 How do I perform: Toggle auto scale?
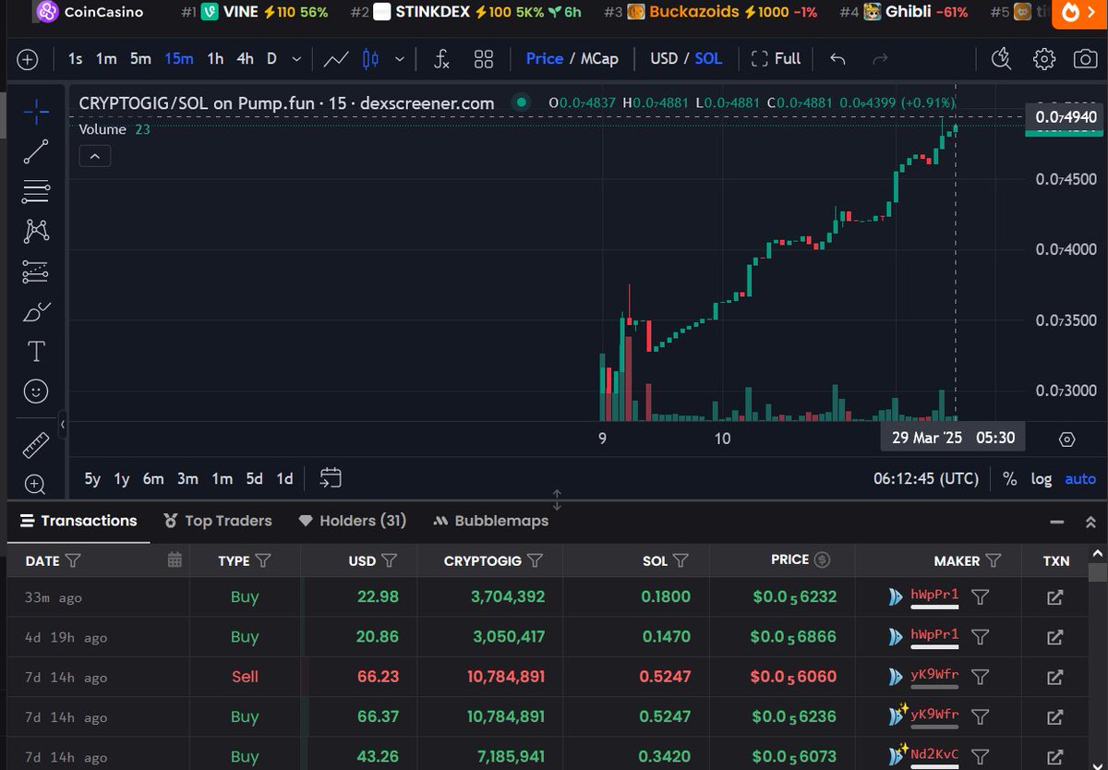pyautogui.click(x=1080, y=479)
